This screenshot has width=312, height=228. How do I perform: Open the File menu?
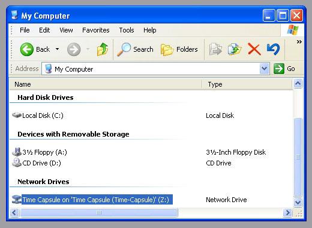[25, 30]
